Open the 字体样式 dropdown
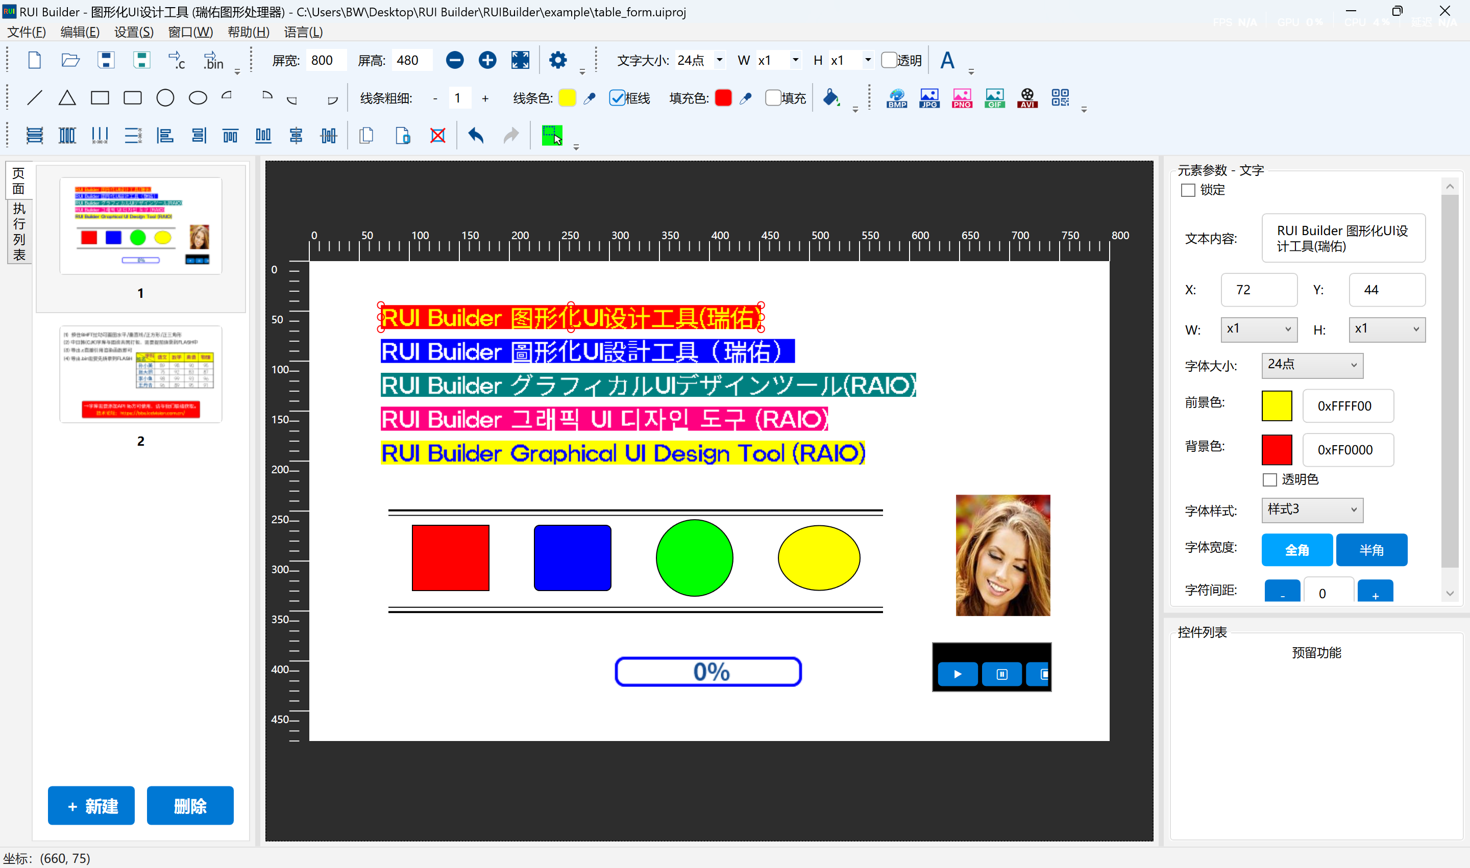Viewport: 1470px width, 868px height. [x=1312, y=509]
